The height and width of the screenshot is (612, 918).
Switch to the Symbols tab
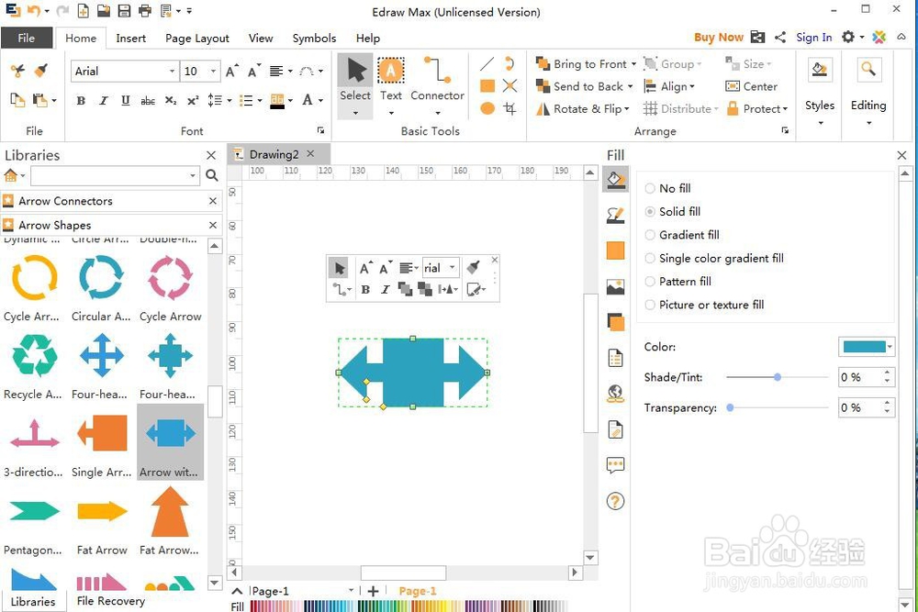point(314,38)
